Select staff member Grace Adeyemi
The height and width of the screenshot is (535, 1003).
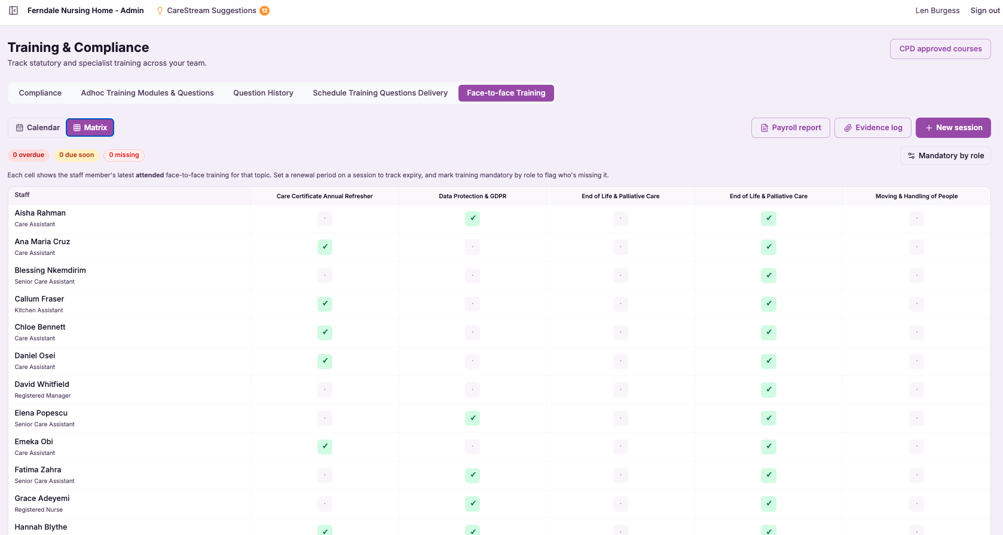coord(42,499)
